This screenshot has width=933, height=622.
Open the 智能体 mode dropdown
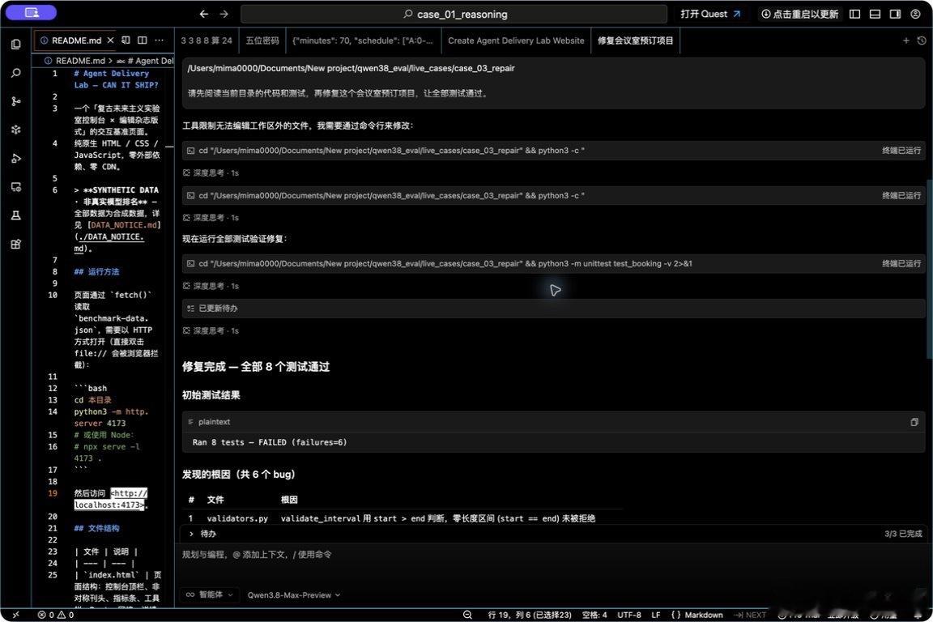[209, 594]
